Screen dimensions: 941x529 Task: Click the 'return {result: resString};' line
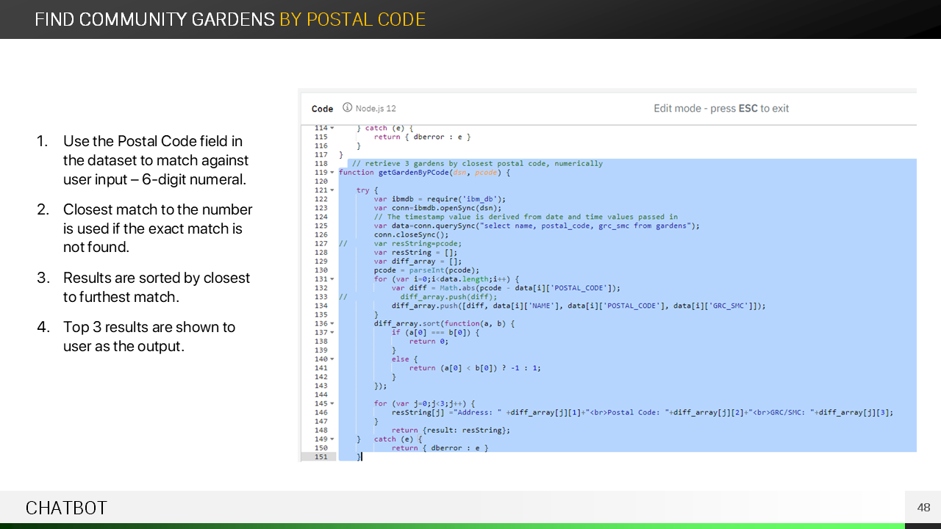[x=450, y=431]
